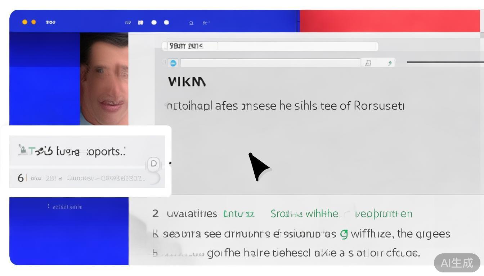Open the three-dot menu in the blue sidebar
Viewport: 484px width, 276px height.
pyautogui.click(x=49, y=206)
